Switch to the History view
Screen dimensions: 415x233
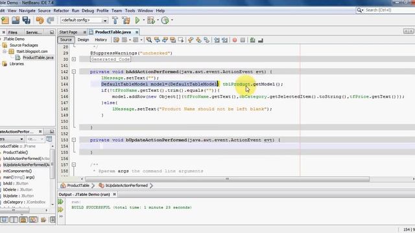pos(101,40)
